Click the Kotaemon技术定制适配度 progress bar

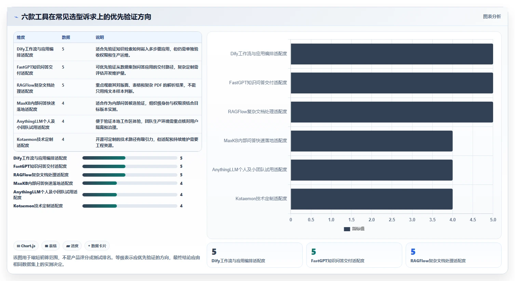[x=130, y=206]
